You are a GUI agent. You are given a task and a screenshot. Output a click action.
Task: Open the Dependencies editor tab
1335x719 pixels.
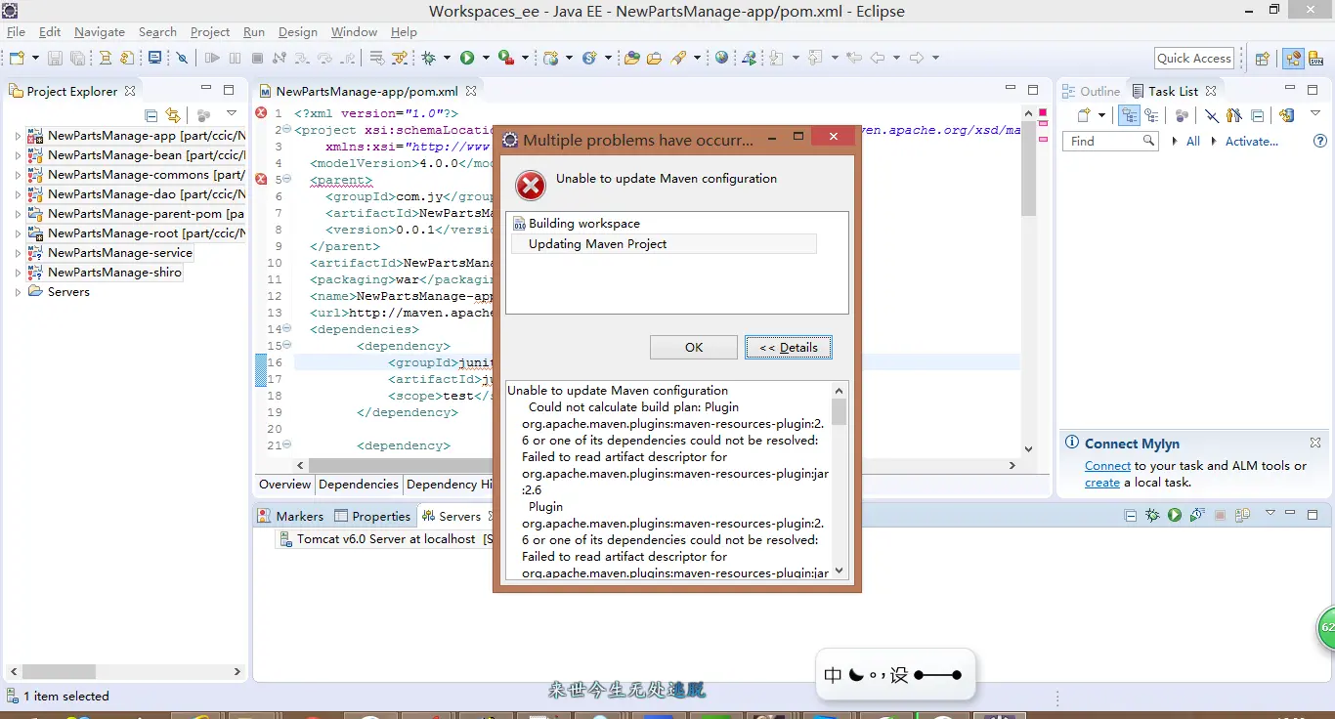[x=359, y=484]
